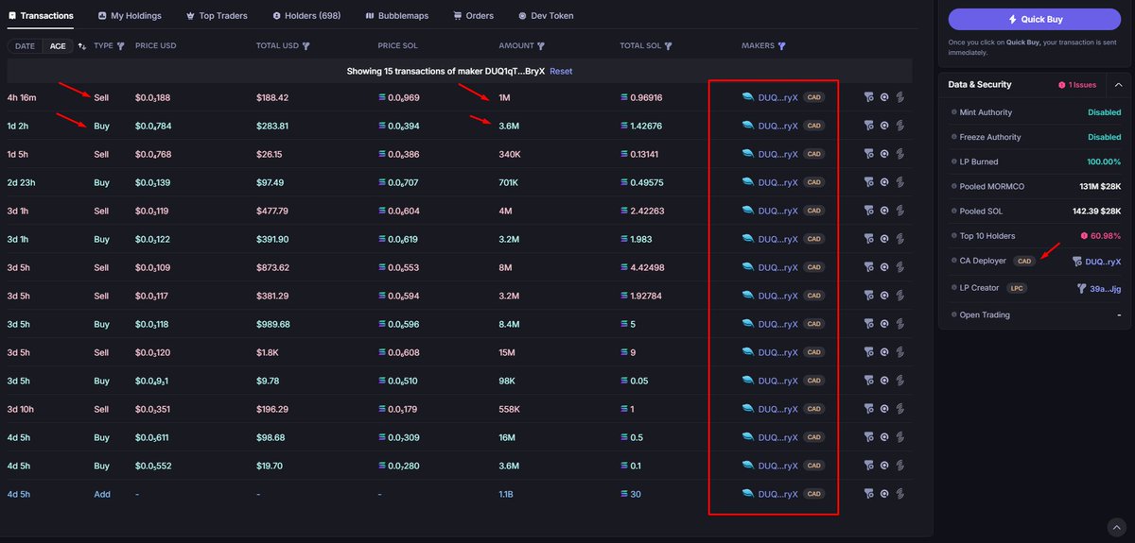Click the sort order arrows beside AGE
Viewport: 1135px width, 543px height.
pyautogui.click(x=82, y=45)
